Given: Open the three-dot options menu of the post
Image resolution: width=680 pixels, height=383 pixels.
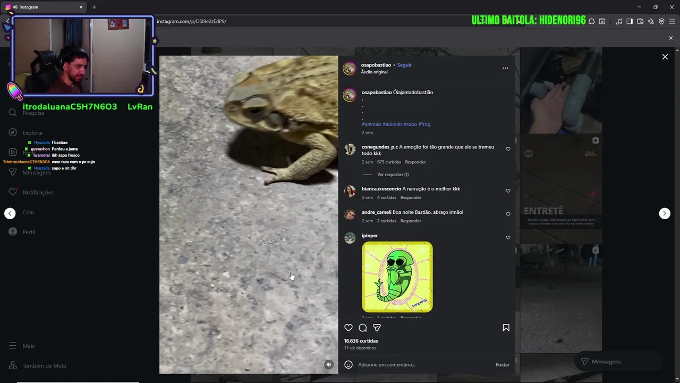Looking at the screenshot, I should pyautogui.click(x=505, y=68).
